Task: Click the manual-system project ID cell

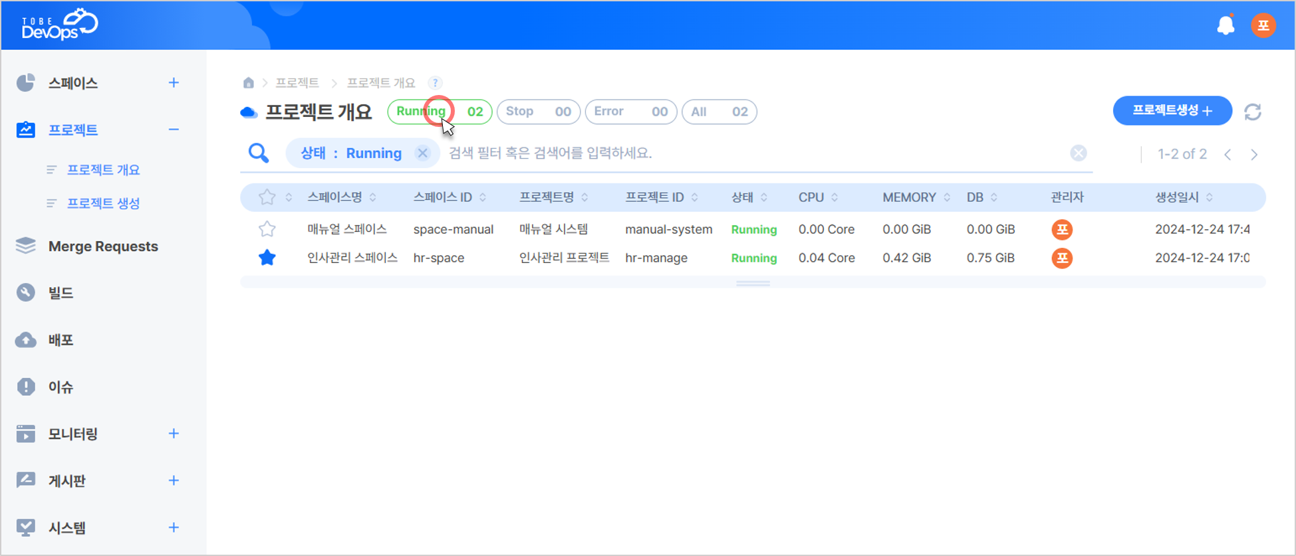Action: [x=668, y=229]
